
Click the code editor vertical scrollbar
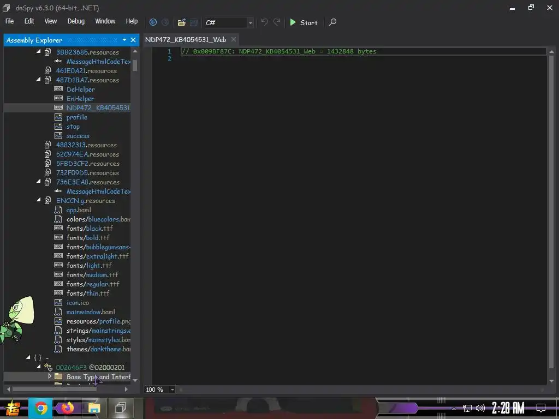coord(551,212)
